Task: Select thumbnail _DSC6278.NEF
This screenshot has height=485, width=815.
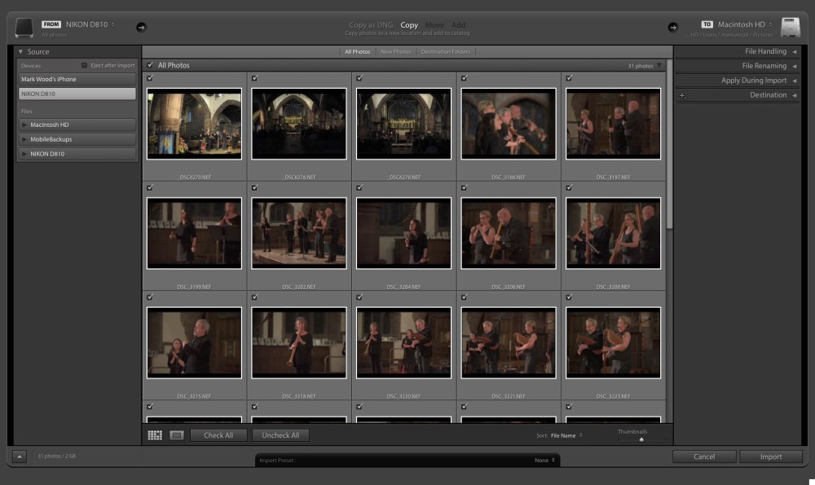Action: click(x=404, y=124)
